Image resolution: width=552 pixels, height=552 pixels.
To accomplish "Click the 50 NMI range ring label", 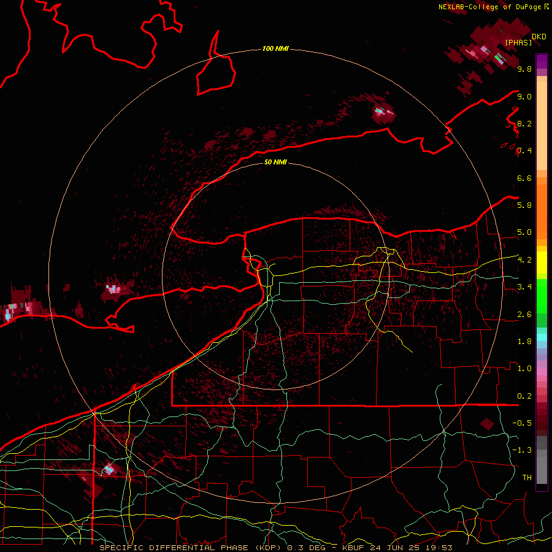I will (275, 162).
